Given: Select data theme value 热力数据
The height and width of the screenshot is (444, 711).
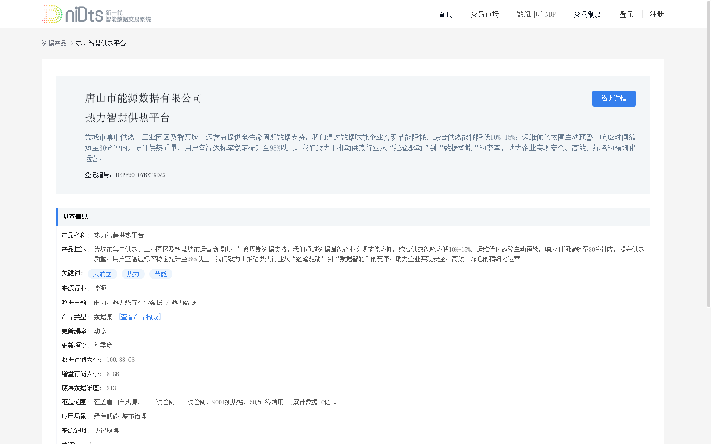Looking at the screenshot, I should (184, 302).
